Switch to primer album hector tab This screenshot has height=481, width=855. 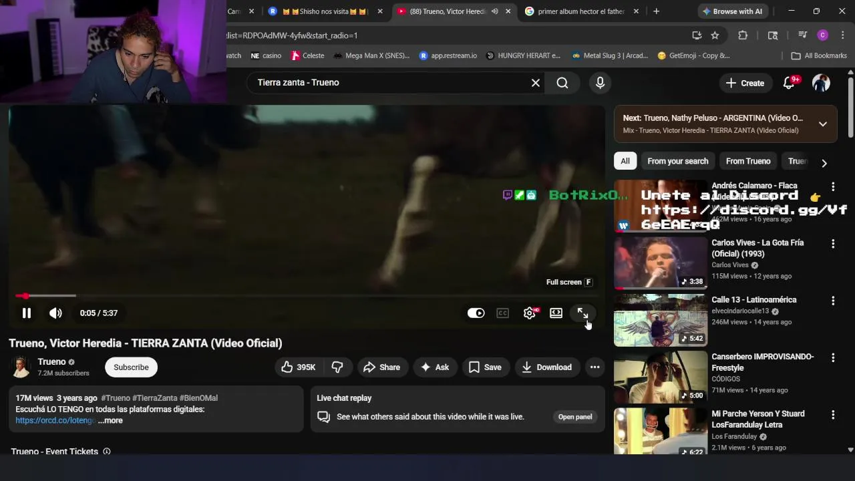click(x=581, y=11)
